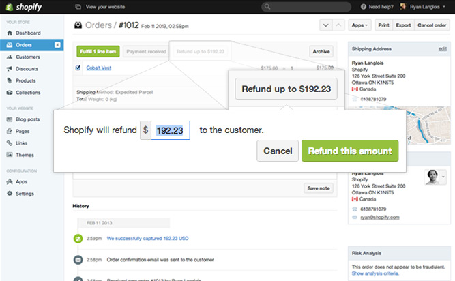The height and width of the screenshot is (281, 455).
Task: Click the Dashboard house icon
Action: click(10, 33)
